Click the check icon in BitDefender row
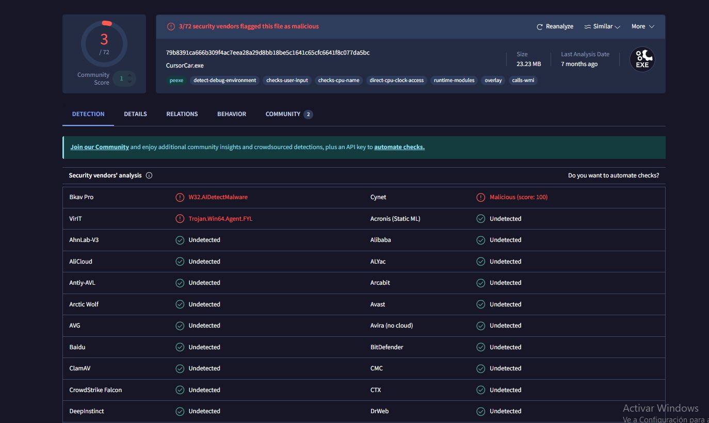This screenshot has height=423, width=709. point(480,347)
